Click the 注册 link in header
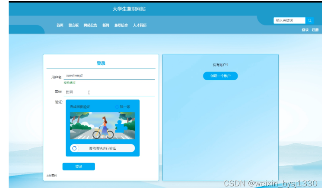This screenshot has height=192, width=324. [315, 30]
